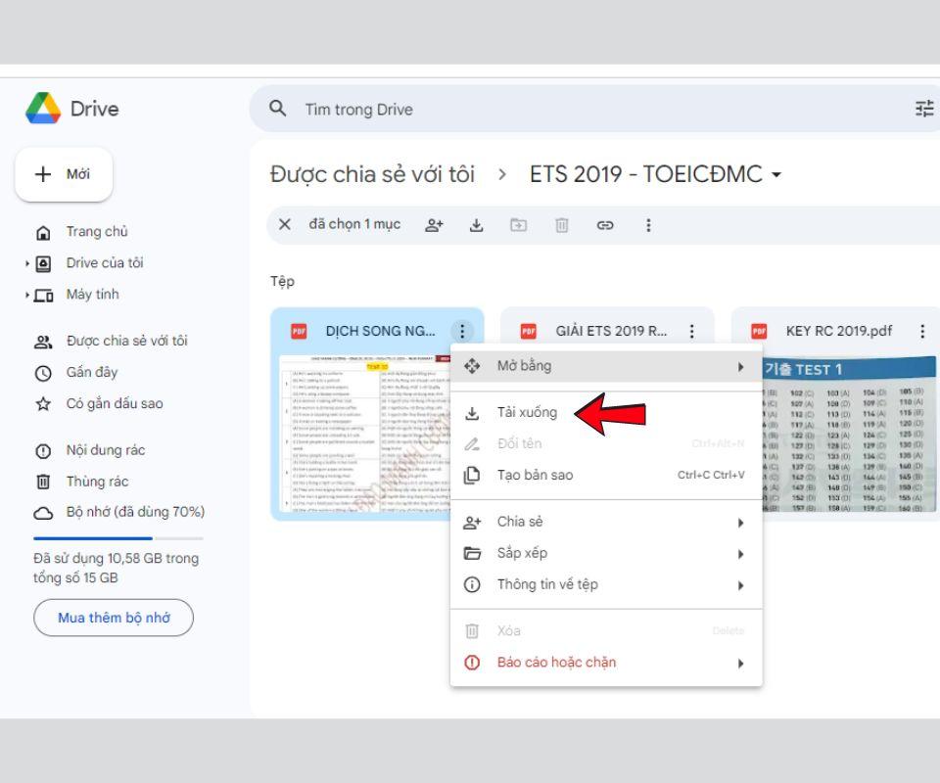Click the share icon in selection toolbar
Viewport: 940px width, 783px height.
click(x=432, y=224)
